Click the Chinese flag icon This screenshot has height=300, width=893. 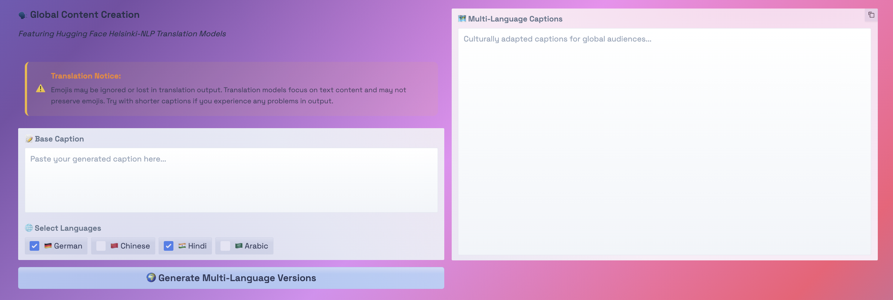tap(114, 246)
